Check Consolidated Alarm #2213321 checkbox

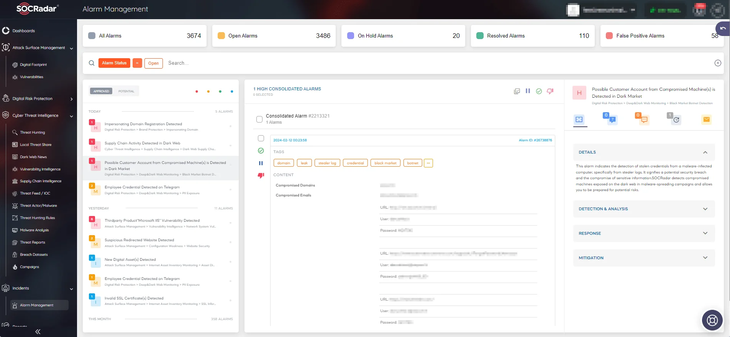[x=259, y=119]
